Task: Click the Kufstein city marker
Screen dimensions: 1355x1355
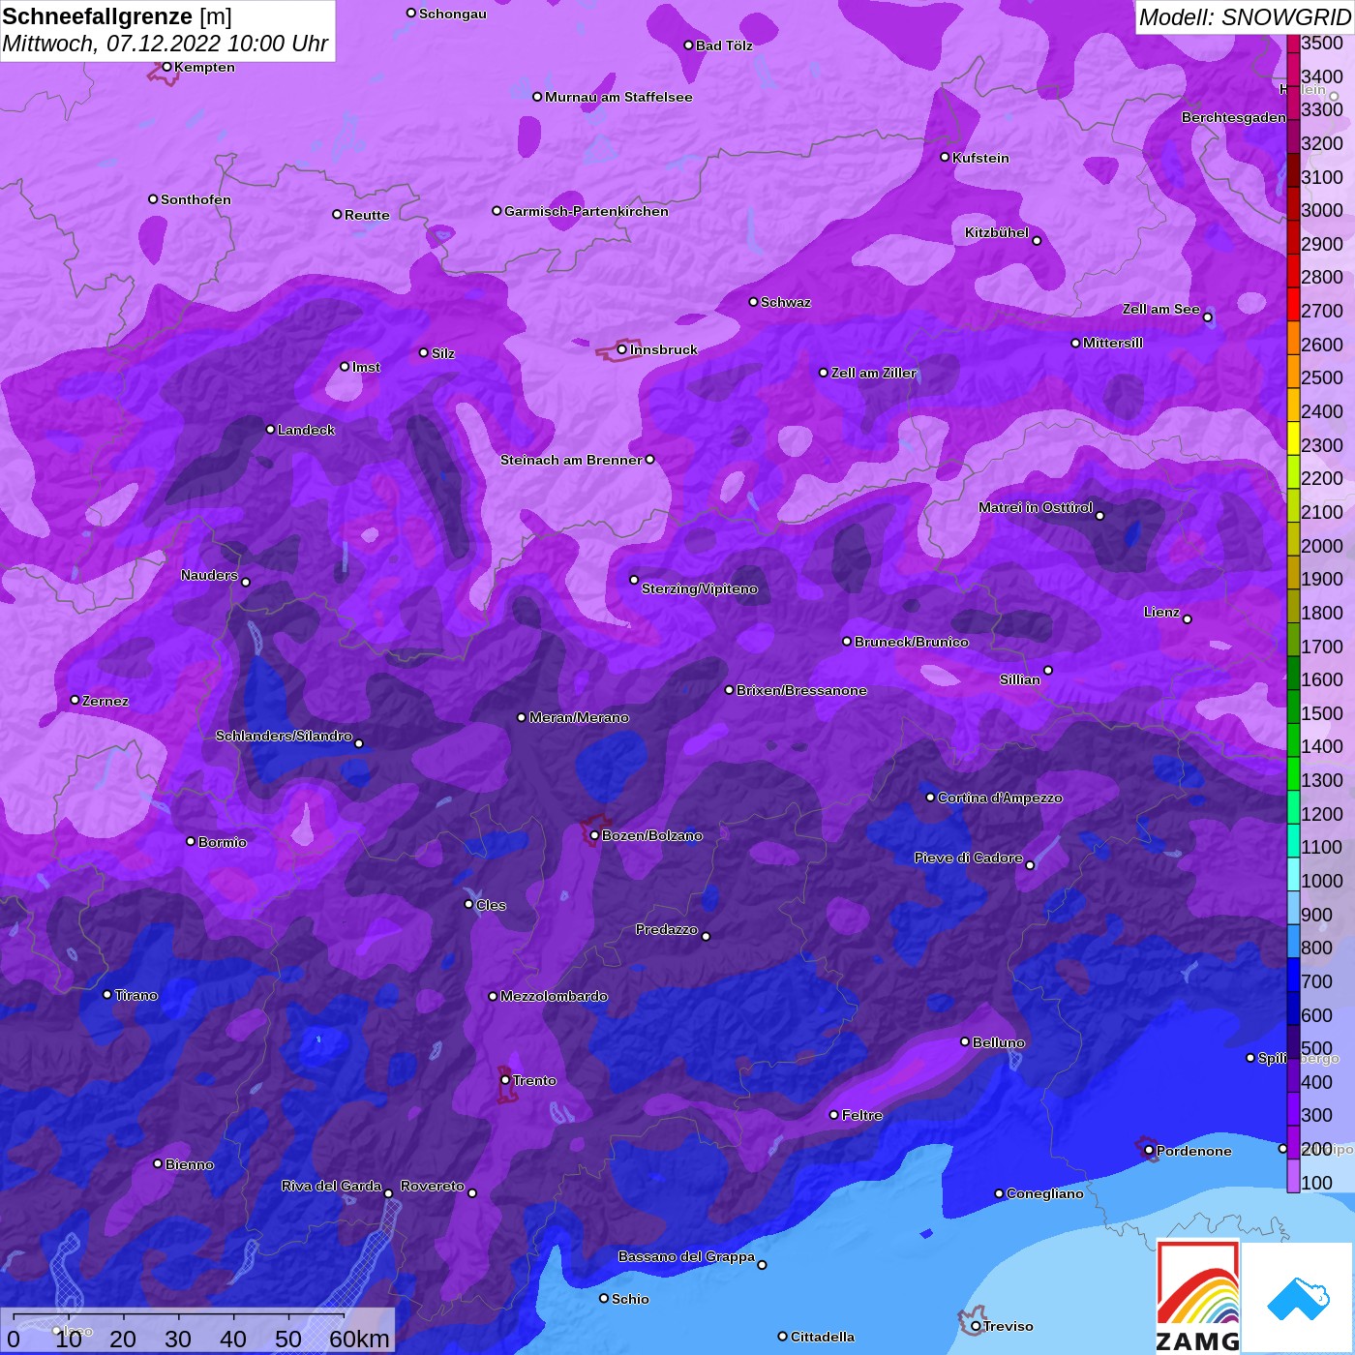Action: click(x=945, y=157)
